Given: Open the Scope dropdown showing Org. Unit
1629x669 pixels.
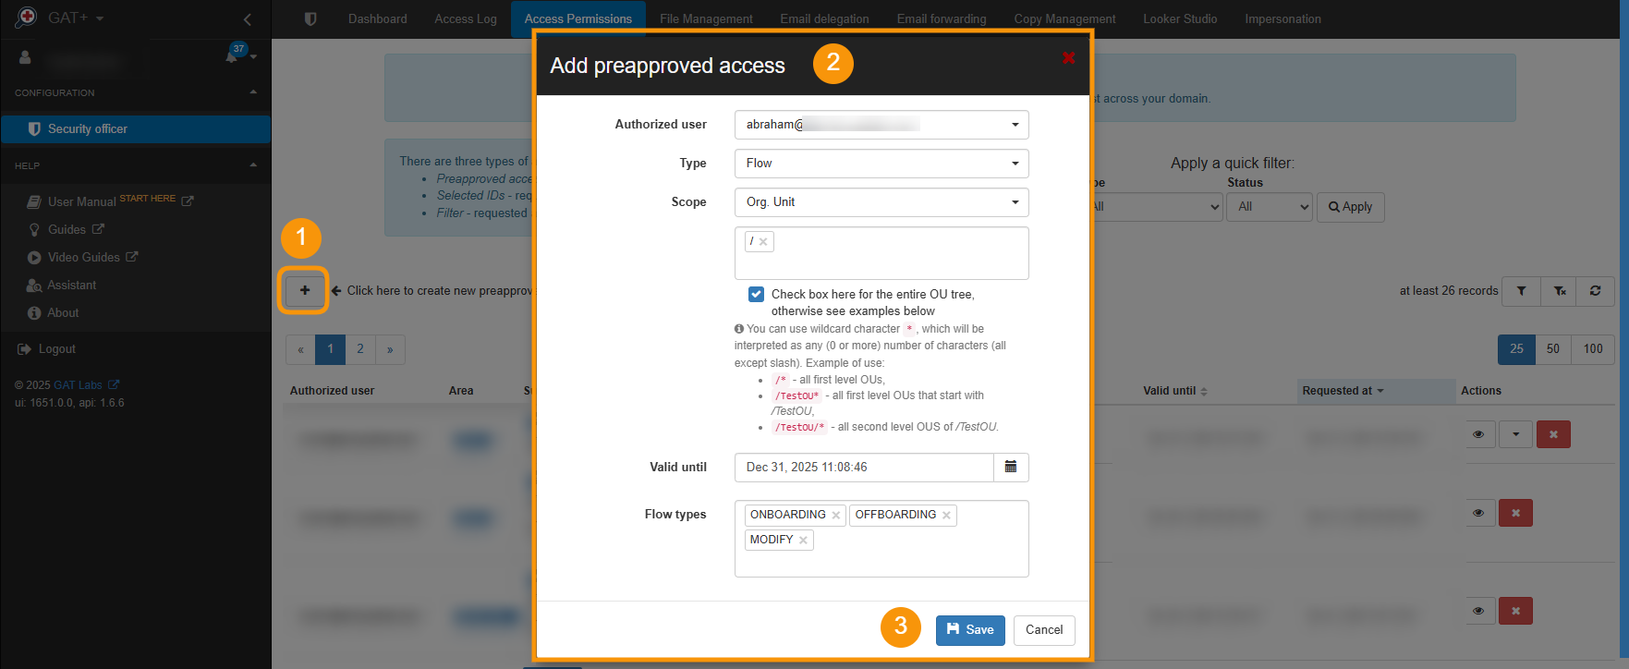Looking at the screenshot, I should click(880, 202).
